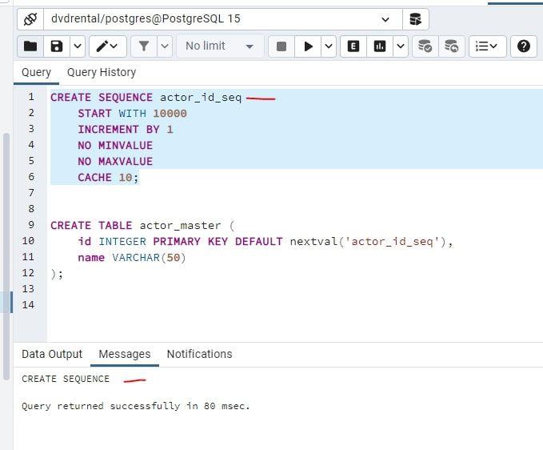
Task: Expand the filter options arrow
Action: click(x=165, y=46)
